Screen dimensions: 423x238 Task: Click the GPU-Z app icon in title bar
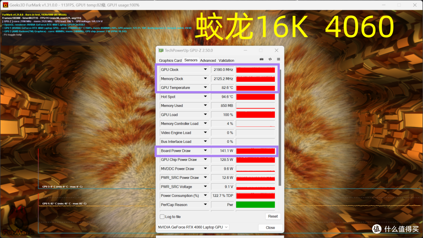click(x=161, y=50)
